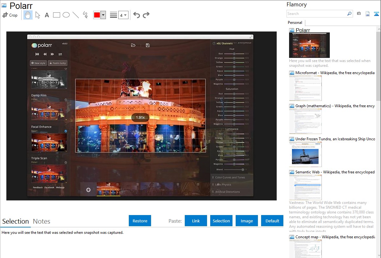Open the Under Frozen Tundra snapshot thumbnail

[305, 154]
